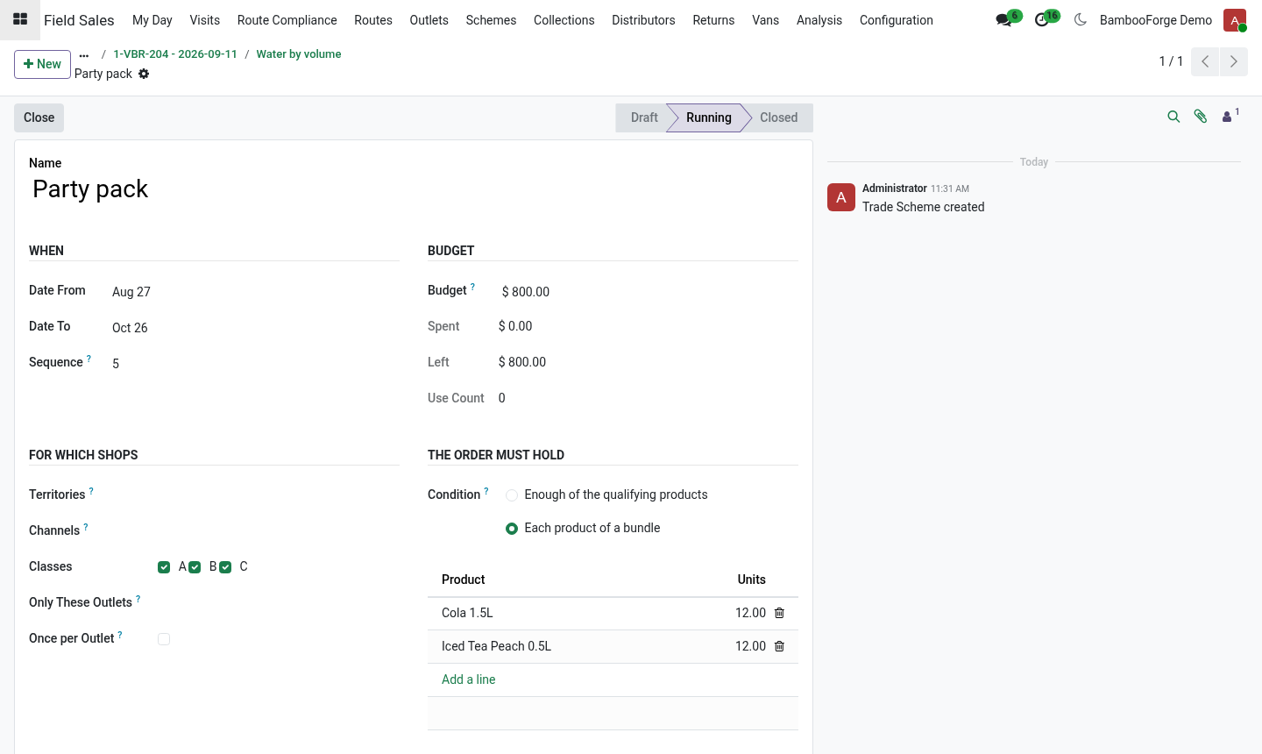Open the Distributors menu

click(x=643, y=20)
